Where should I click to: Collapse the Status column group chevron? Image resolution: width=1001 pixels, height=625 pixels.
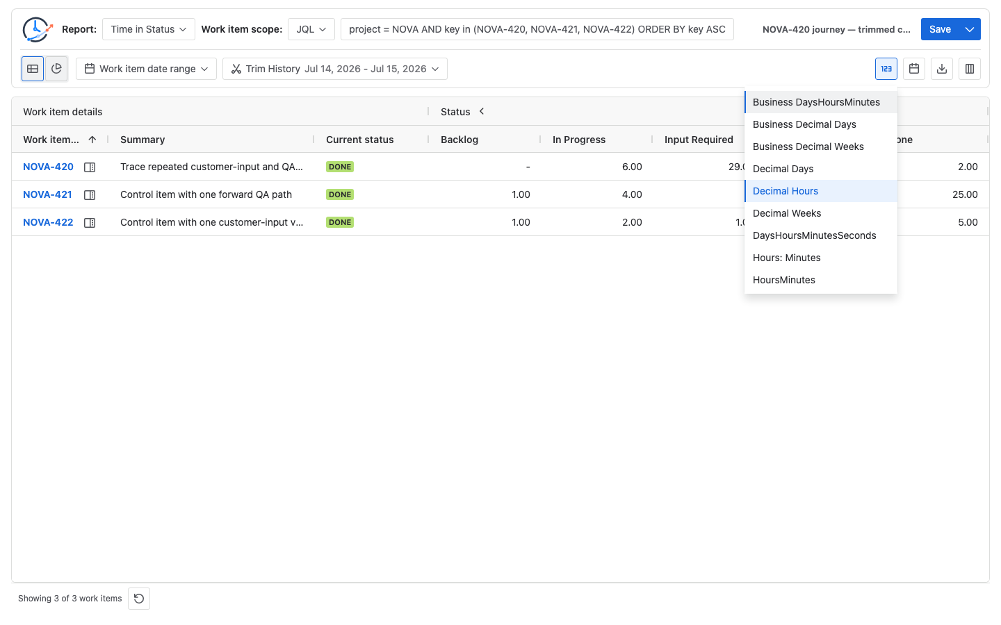pos(481,111)
